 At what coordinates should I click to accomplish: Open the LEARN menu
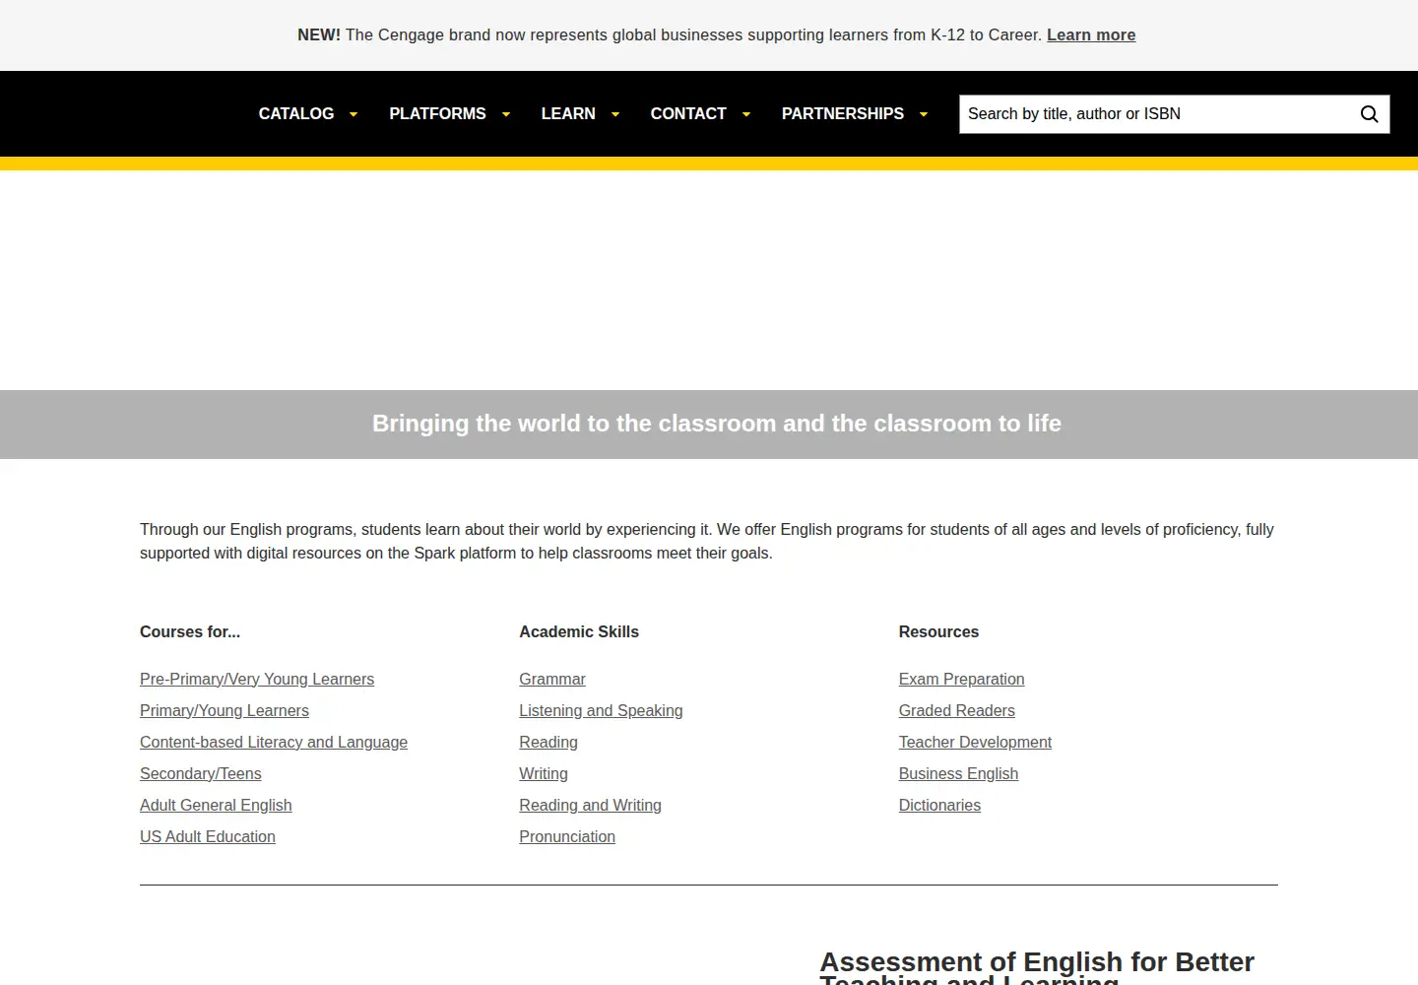[568, 114]
